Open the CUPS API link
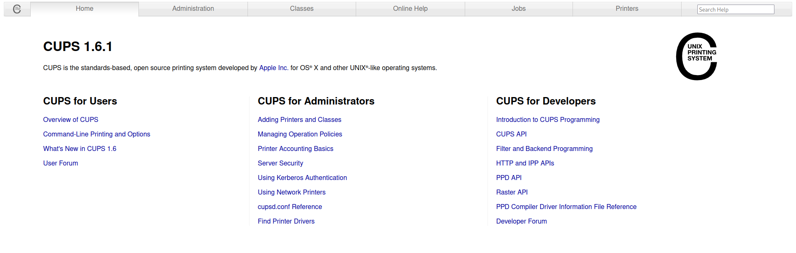This screenshot has height=253, width=796. coord(511,134)
